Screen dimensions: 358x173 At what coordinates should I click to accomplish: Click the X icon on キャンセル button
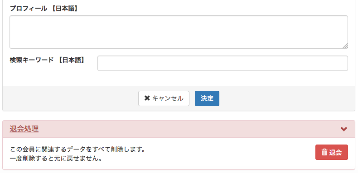coord(147,98)
